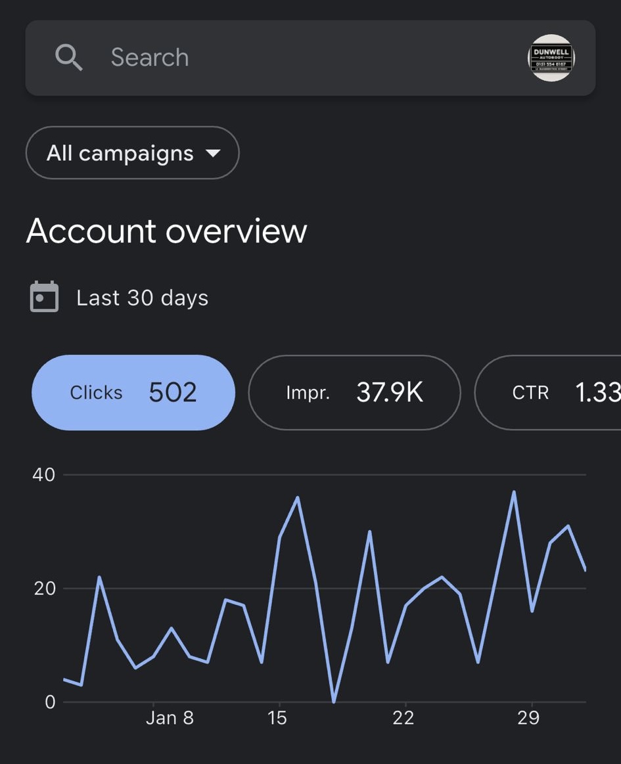Image resolution: width=621 pixels, height=764 pixels.
Task: Tap the Account overview heading
Action: click(166, 231)
